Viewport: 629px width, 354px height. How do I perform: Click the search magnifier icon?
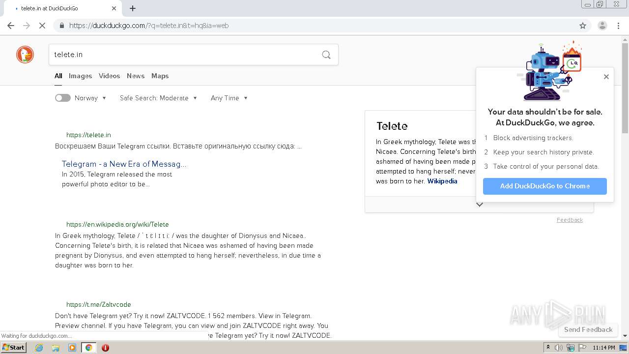(x=326, y=55)
